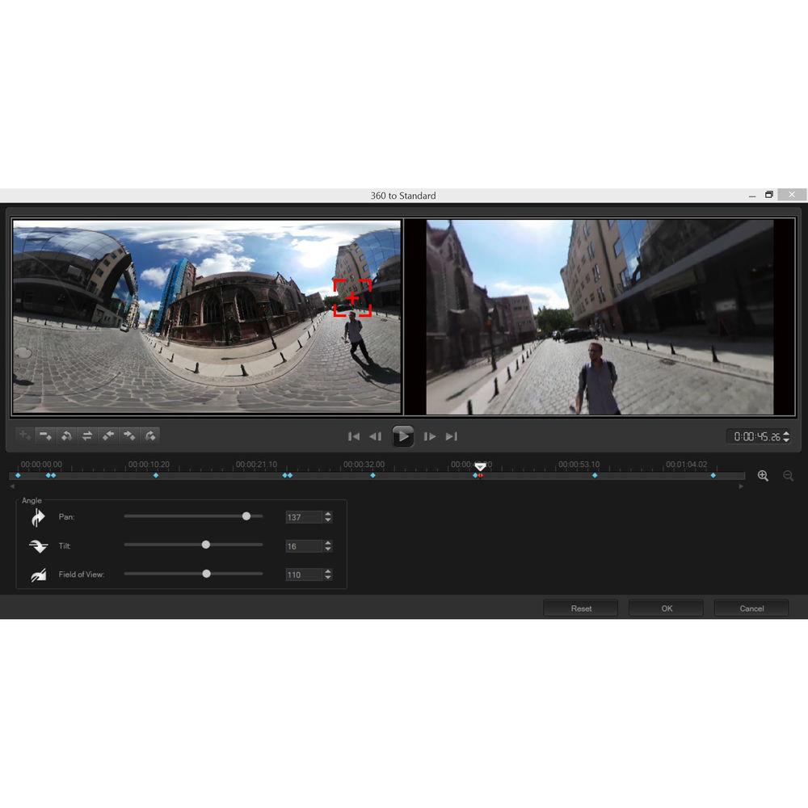Click the two opposing arrows keyframe icon
808x808 pixels.
87,436
